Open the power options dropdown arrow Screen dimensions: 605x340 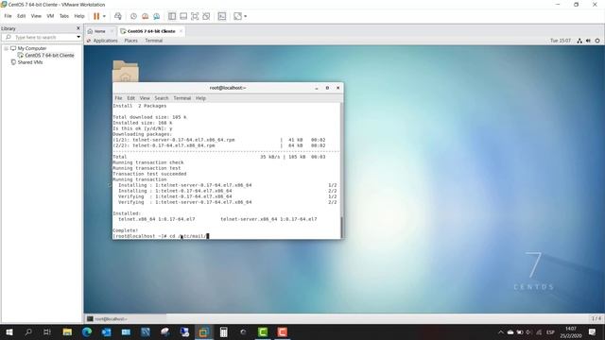(x=104, y=16)
